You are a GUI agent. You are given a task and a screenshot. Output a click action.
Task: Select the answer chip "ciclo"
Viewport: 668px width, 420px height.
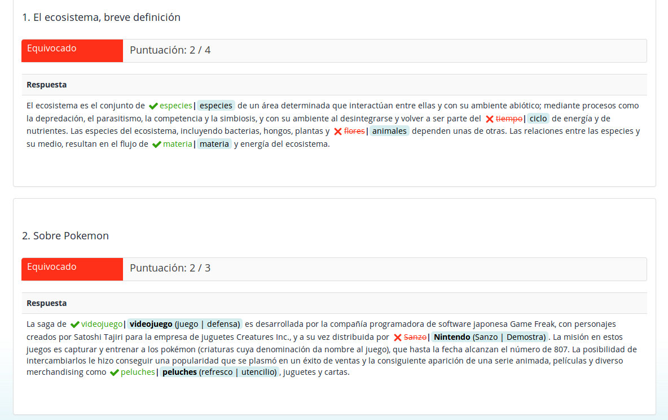[538, 118]
